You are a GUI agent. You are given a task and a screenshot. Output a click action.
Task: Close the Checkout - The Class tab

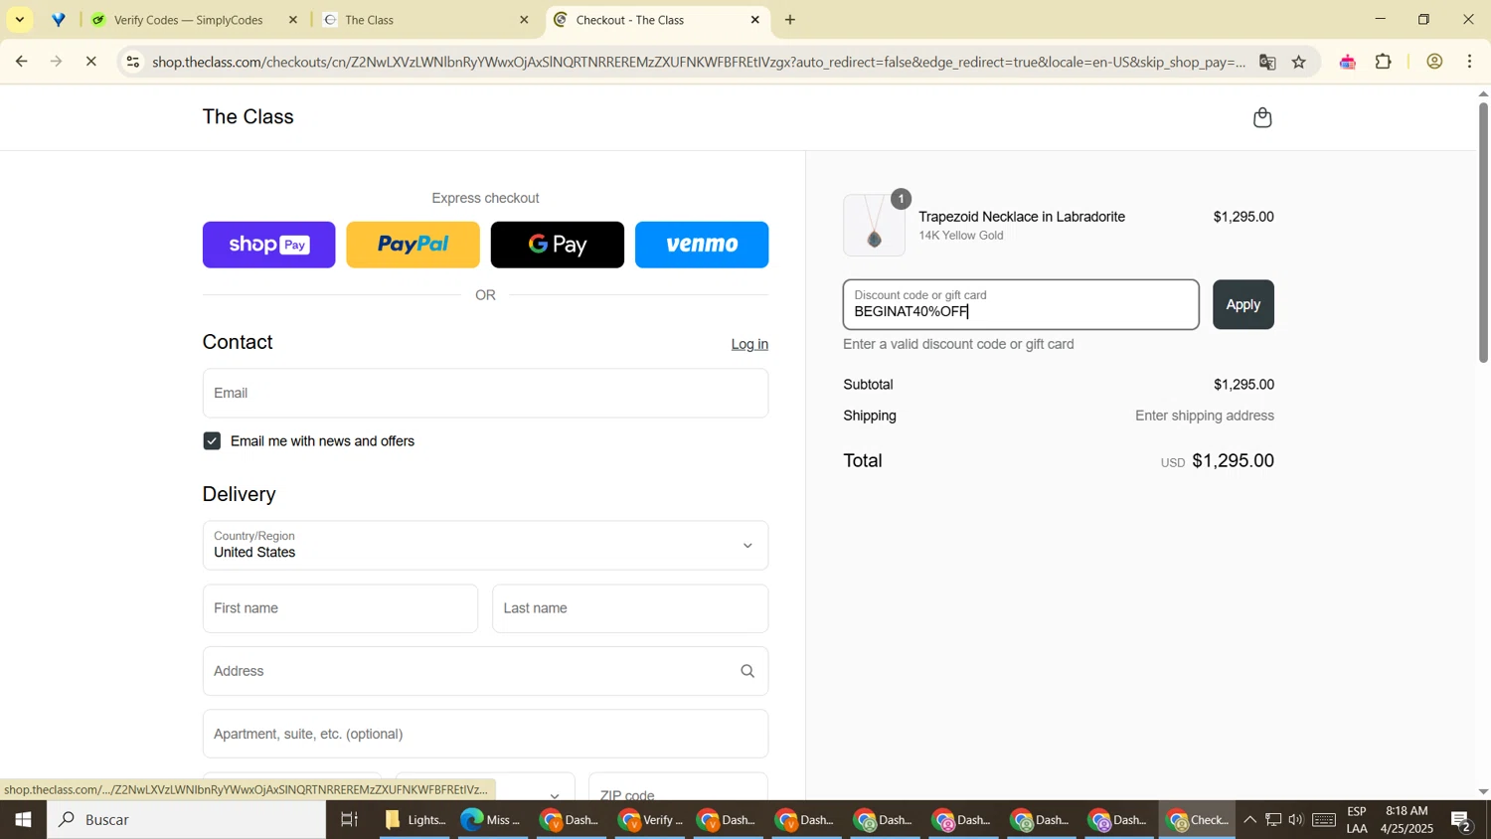point(754,20)
